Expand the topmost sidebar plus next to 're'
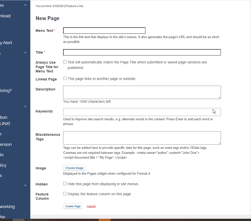This screenshot has height=221, width=251. pyautogui.click(x=25, y=5)
